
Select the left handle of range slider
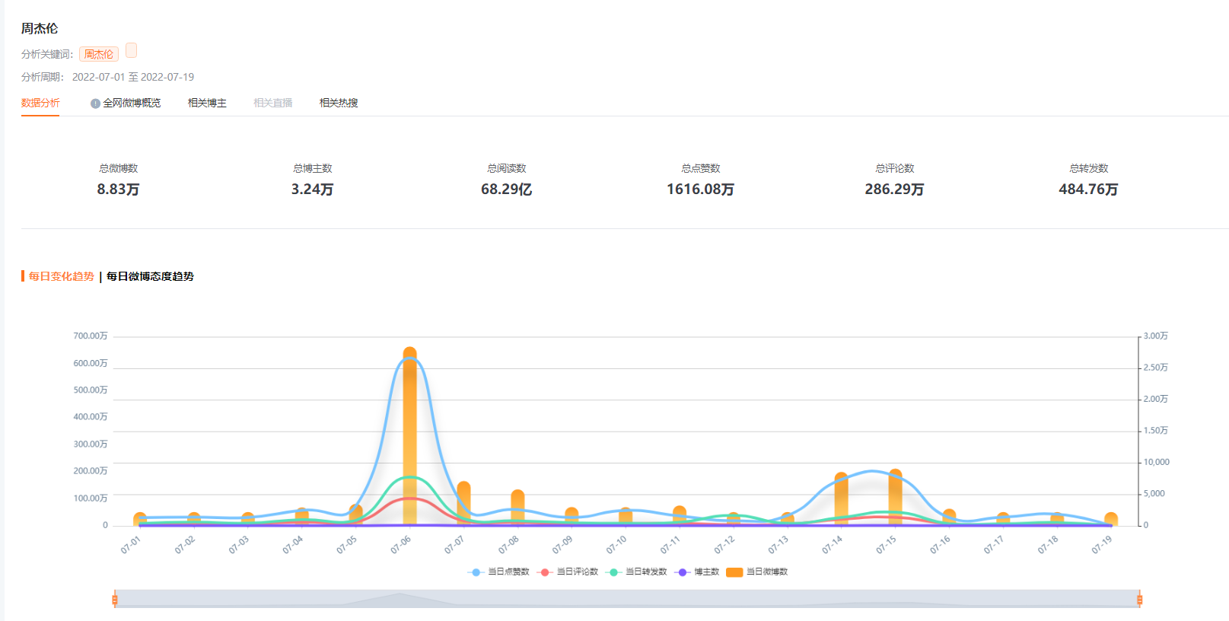[115, 600]
